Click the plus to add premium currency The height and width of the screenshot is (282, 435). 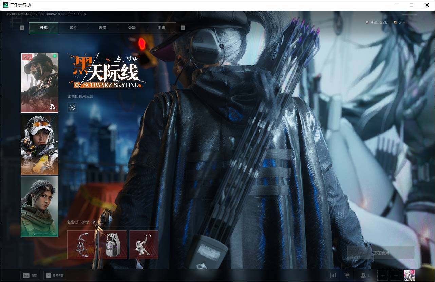tap(404, 22)
